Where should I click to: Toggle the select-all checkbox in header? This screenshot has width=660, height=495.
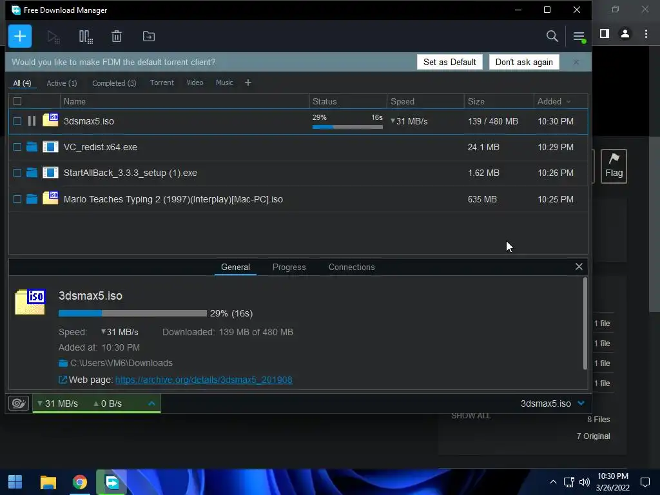17,101
